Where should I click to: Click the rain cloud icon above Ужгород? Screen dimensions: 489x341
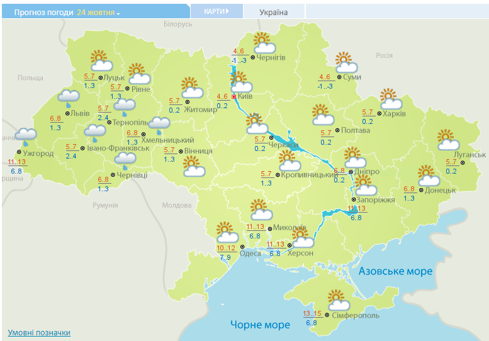point(25,137)
